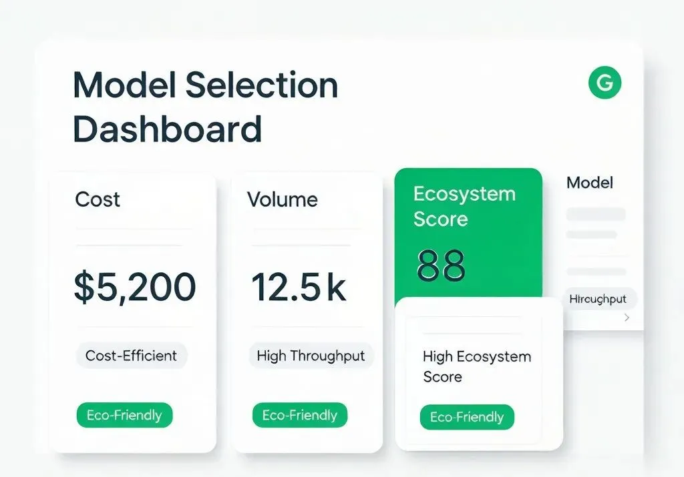The width and height of the screenshot is (684, 477).
Task: Click Eco-Friendly badge under High Ecosystem Score
Action: (x=467, y=417)
